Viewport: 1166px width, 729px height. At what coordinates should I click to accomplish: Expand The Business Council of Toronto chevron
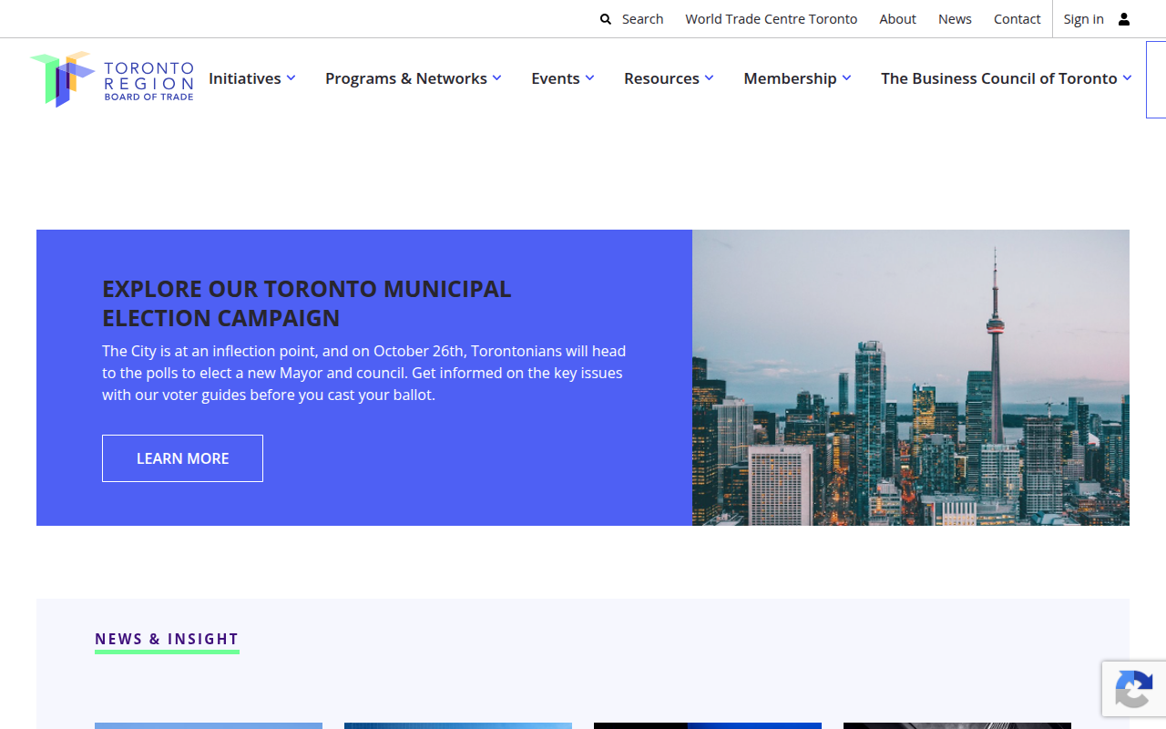tap(1127, 78)
